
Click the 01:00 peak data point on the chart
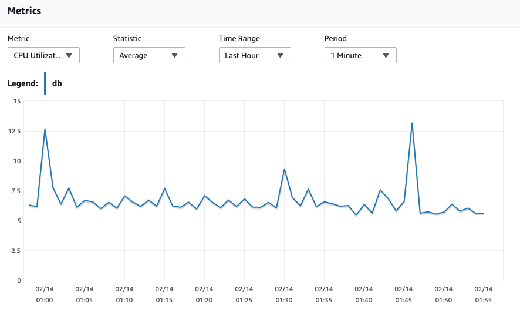point(45,129)
